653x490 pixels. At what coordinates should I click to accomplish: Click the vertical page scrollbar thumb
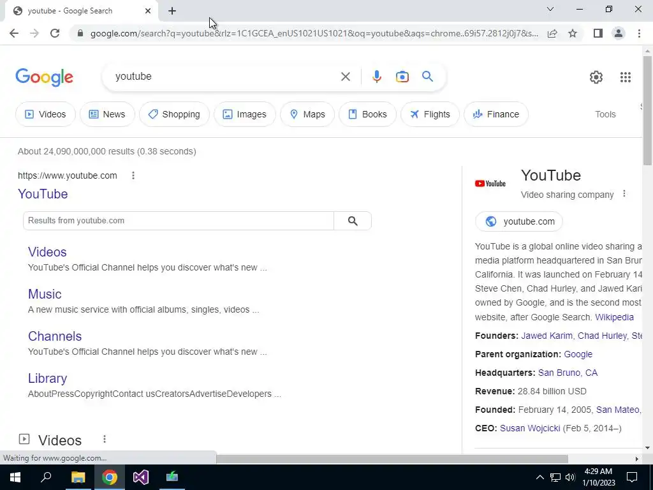pyautogui.click(x=647, y=110)
